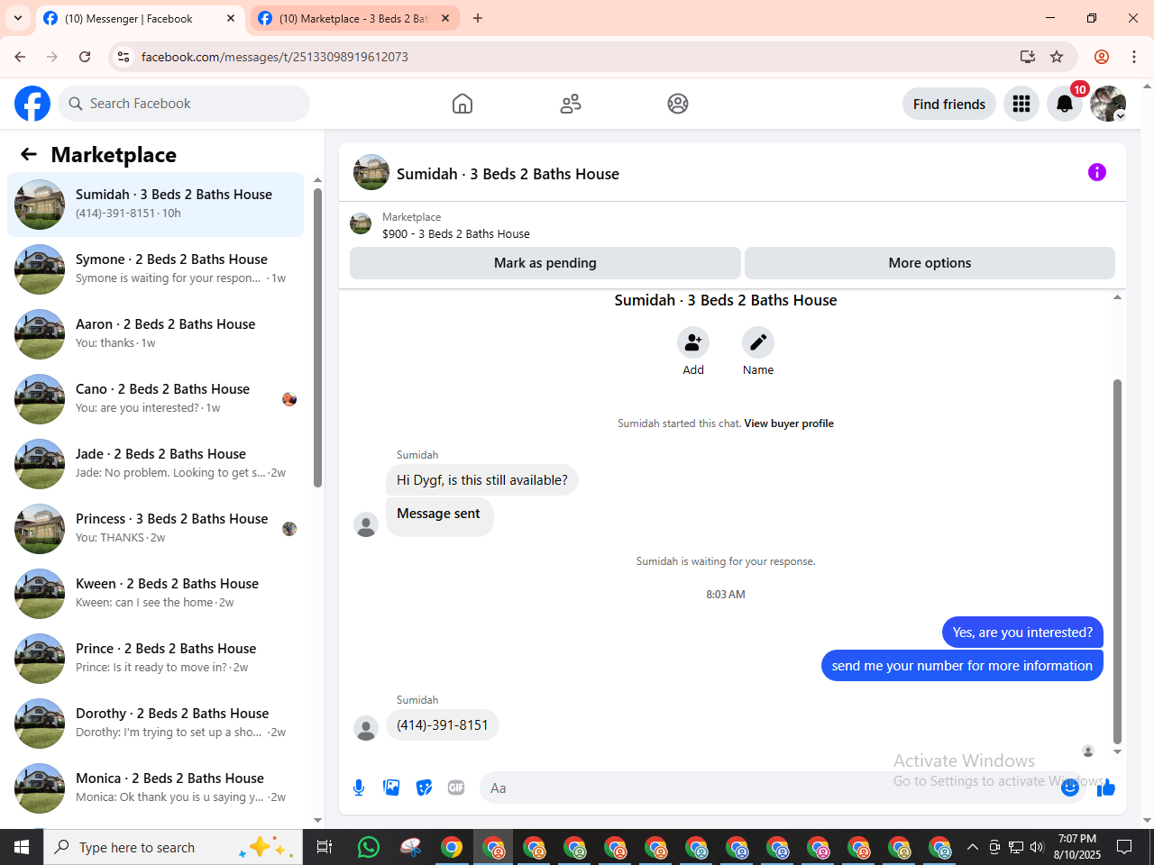Click View buyer profile link

[789, 423]
